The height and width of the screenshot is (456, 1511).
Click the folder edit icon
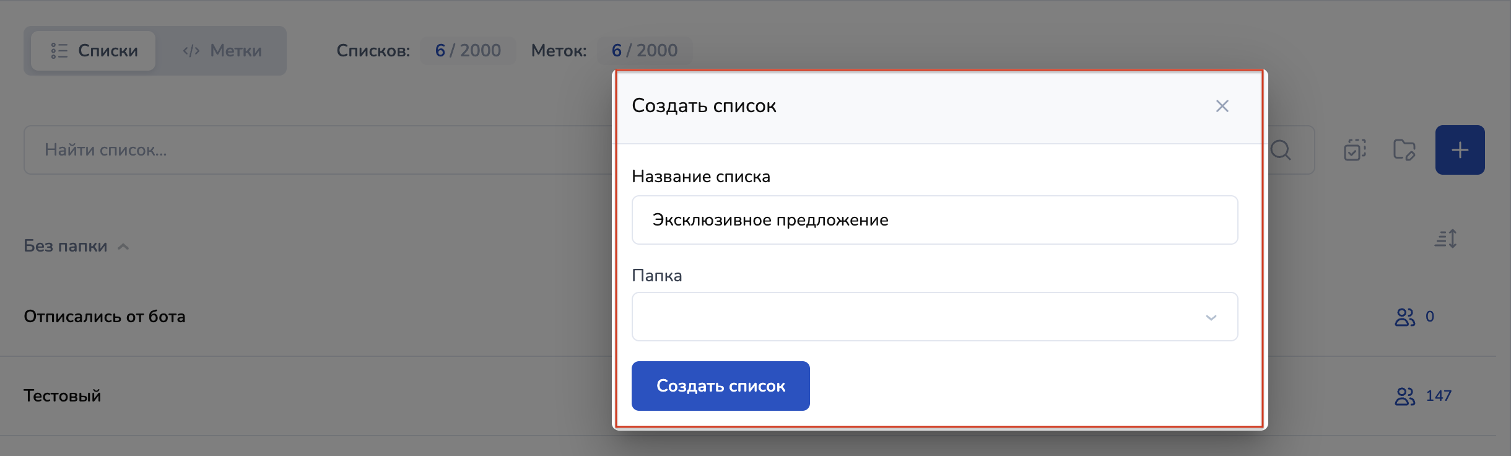tap(1404, 150)
